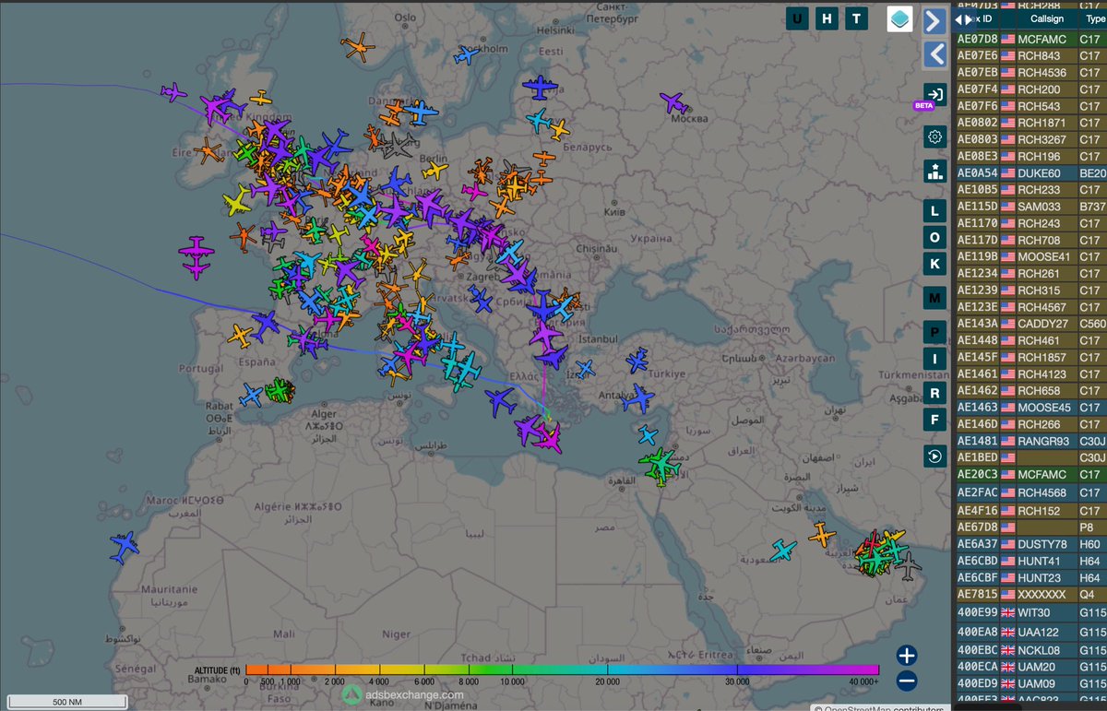Viewport: 1107px width, 711px height.
Task: Open the replay playback icon
Action: tap(934, 456)
